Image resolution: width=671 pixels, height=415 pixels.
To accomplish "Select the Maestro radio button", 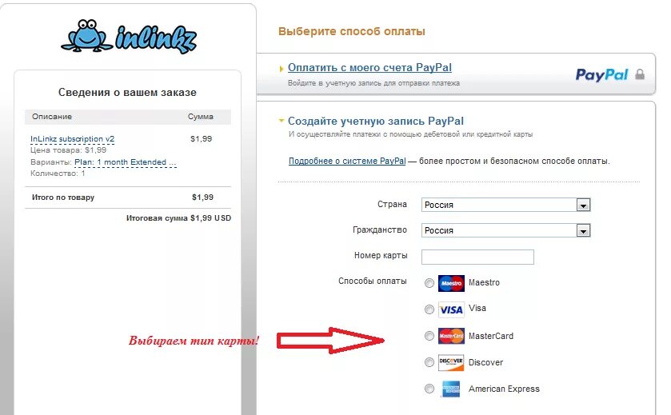I will (x=429, y=283).
